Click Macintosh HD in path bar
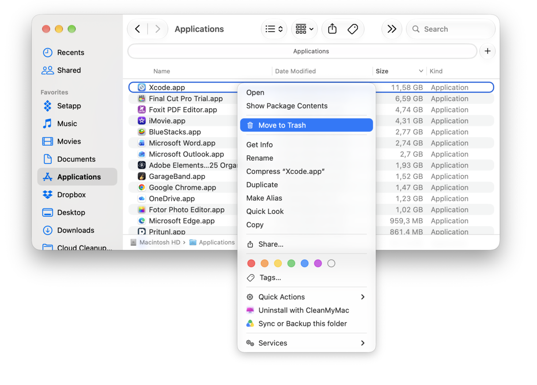Viewport: 537px width, 385px height. click(x=155, y=242)
